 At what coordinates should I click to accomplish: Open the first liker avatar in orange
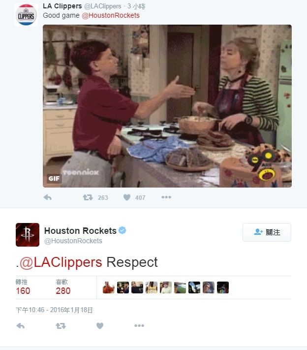click(109, 287)
